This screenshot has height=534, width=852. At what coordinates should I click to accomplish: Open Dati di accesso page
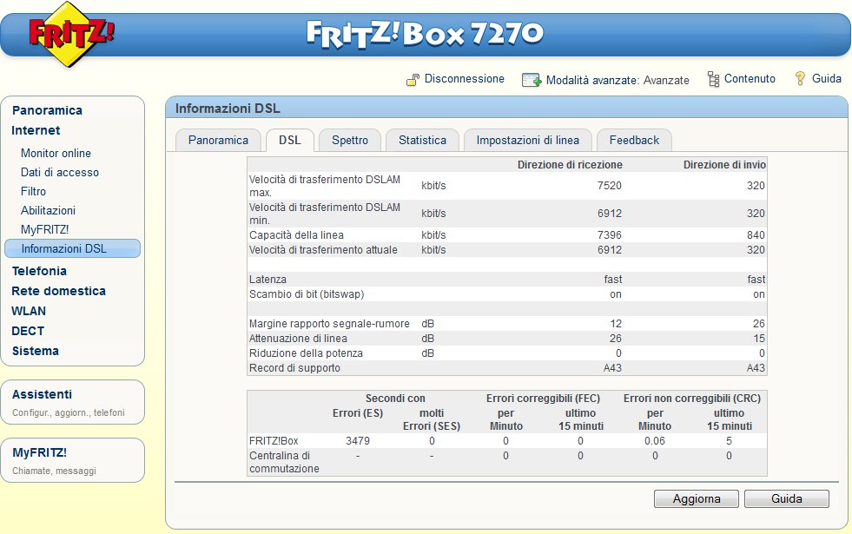60,172
